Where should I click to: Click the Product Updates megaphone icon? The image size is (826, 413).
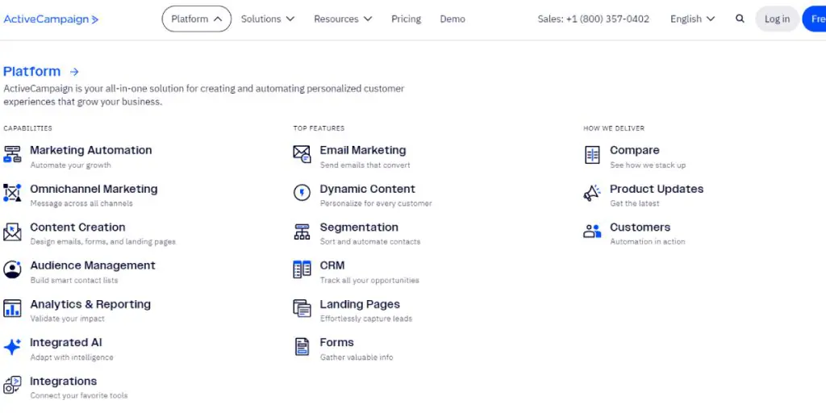coord(592,194)
